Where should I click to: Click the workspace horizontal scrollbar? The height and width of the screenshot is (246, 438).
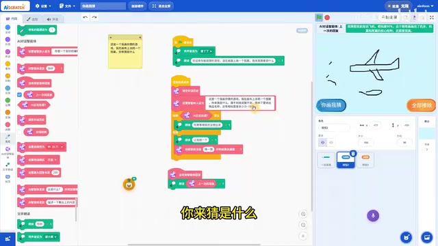[194, 245]
